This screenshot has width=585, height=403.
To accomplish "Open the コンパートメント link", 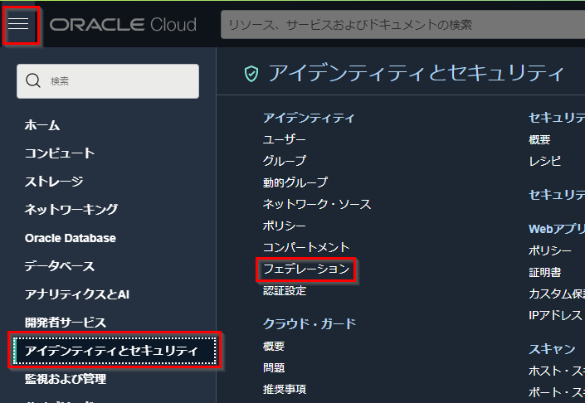I will pyautogui.click(x=306, y=247).
